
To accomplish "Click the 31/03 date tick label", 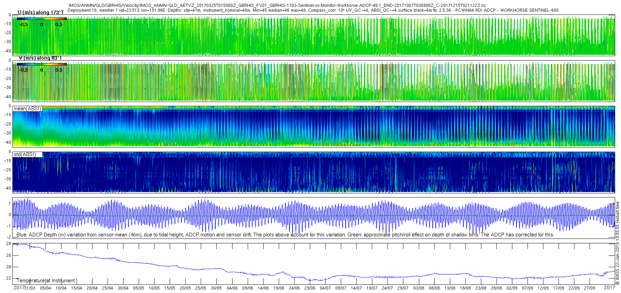I will (x=30, y=288).
